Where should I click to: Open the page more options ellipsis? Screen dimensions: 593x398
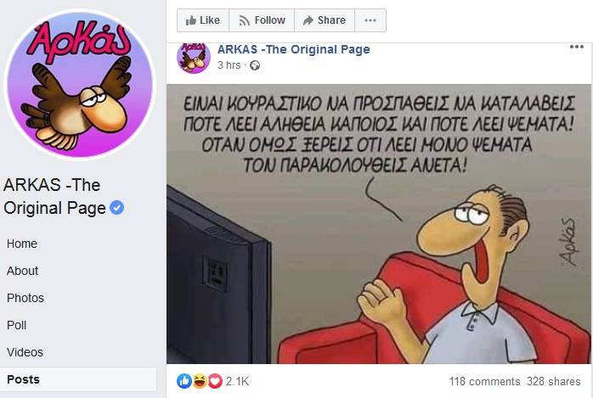click(x=370, y=20)
